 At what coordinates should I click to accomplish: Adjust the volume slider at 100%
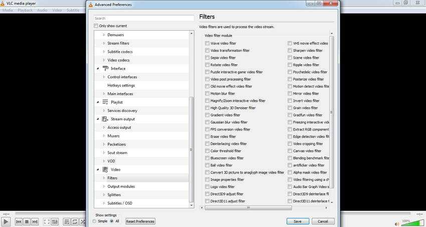click(x=412, y=223)
